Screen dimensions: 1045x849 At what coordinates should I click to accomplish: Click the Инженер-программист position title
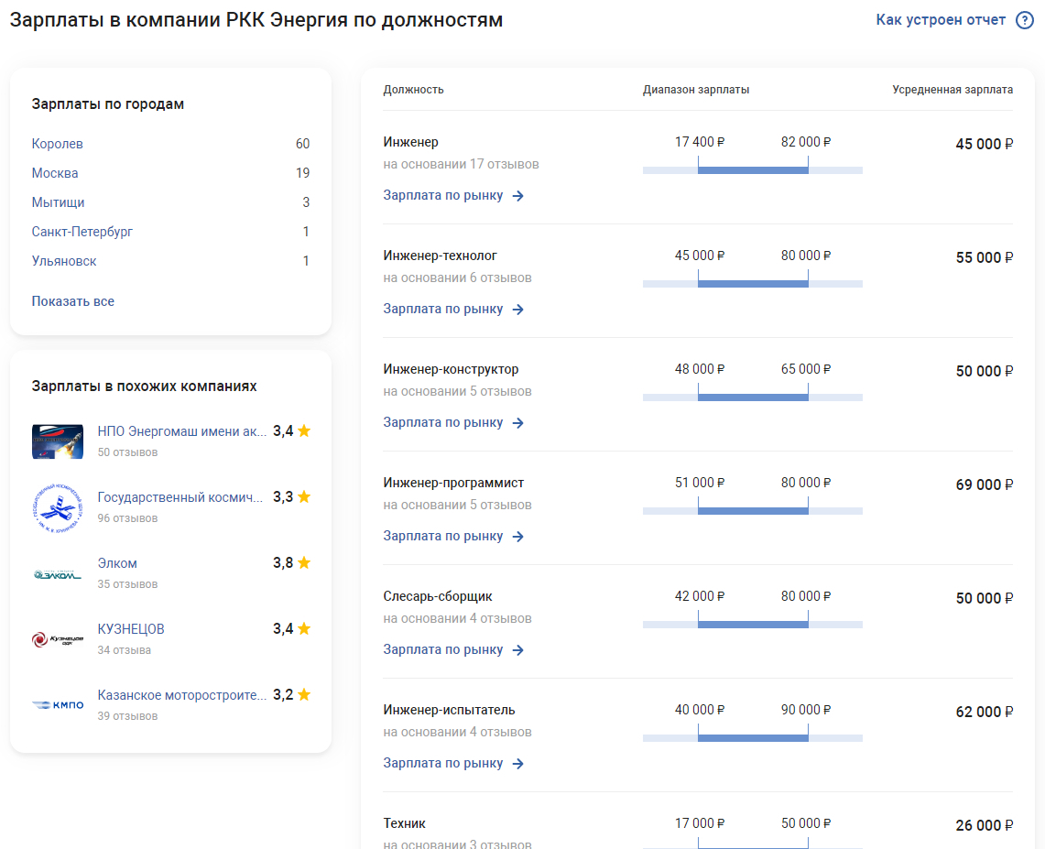click(453, 484)
